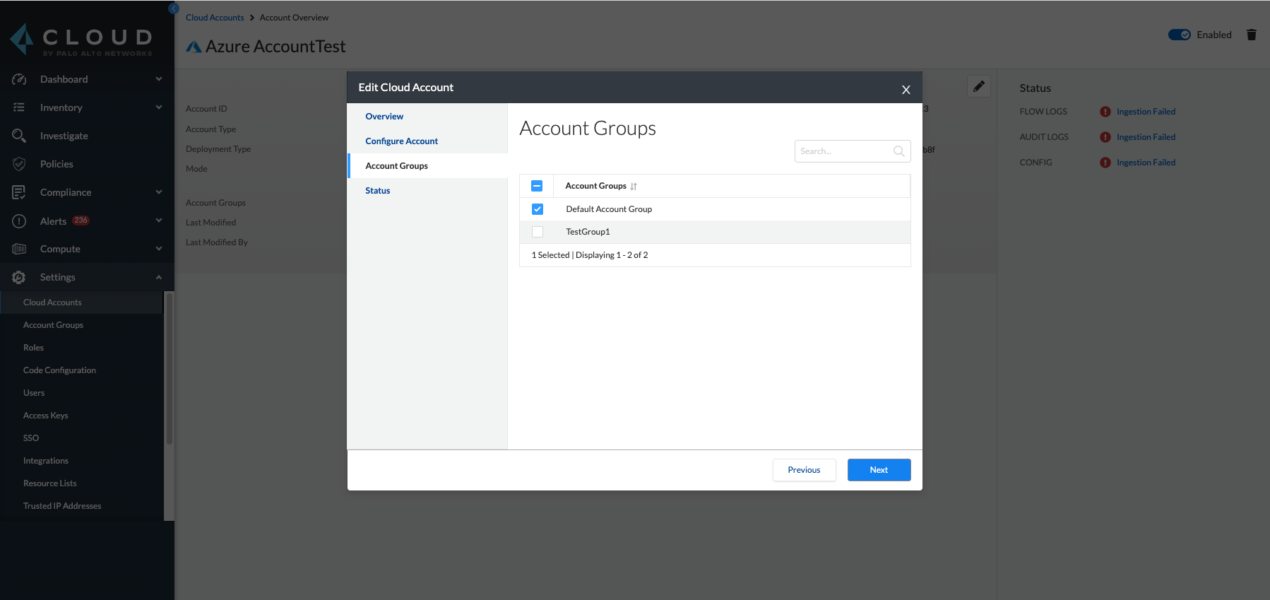Click the account groups Search field
The width and height of the screenshot is (1270, 600).
tap(844, 151)
